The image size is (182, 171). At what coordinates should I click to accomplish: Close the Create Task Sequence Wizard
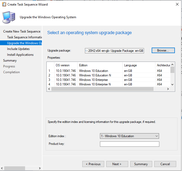(177, 4)
